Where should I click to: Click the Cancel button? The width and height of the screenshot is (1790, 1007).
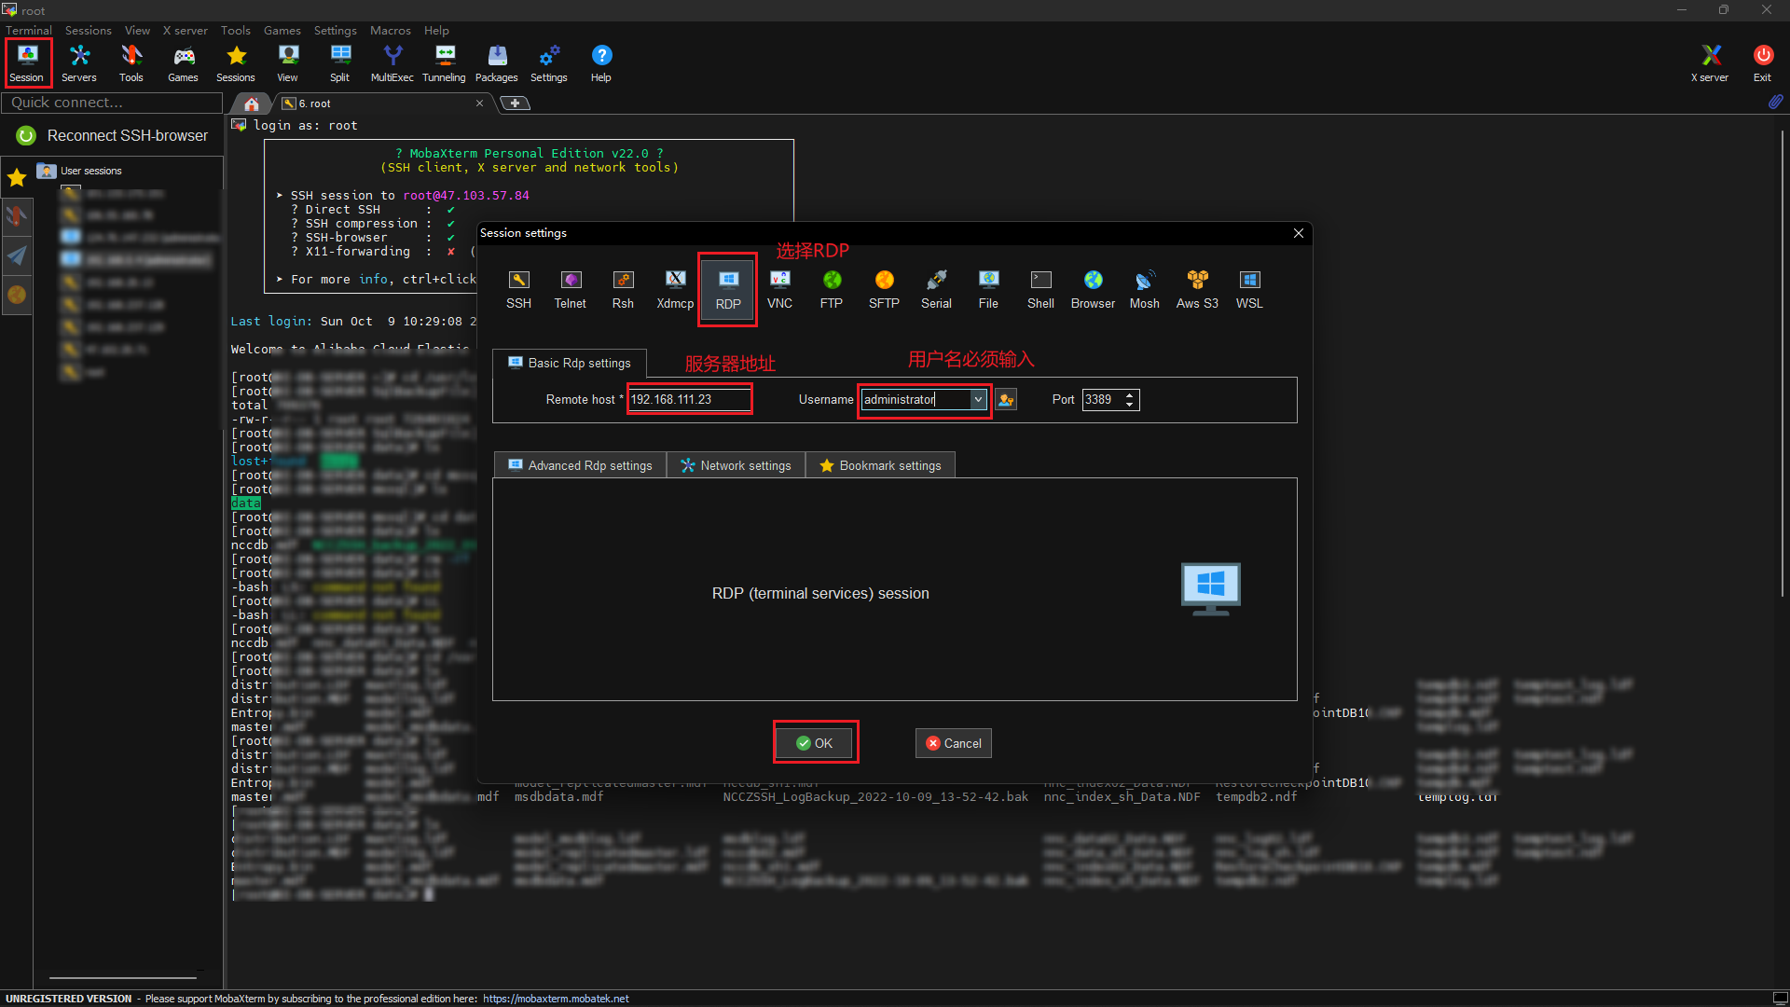coord(953,743)
